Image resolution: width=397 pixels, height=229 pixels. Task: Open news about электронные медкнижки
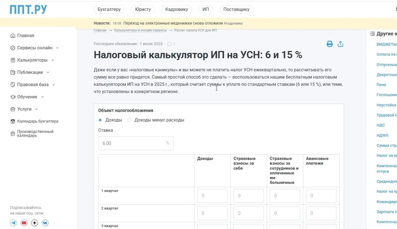pyautogui.click(x=173, y=23)
